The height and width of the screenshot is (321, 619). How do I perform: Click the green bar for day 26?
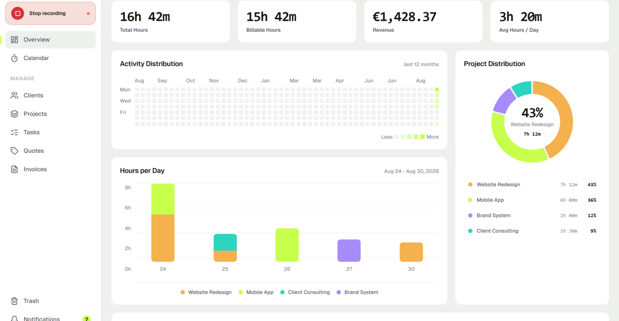click(x=287, y=245)
